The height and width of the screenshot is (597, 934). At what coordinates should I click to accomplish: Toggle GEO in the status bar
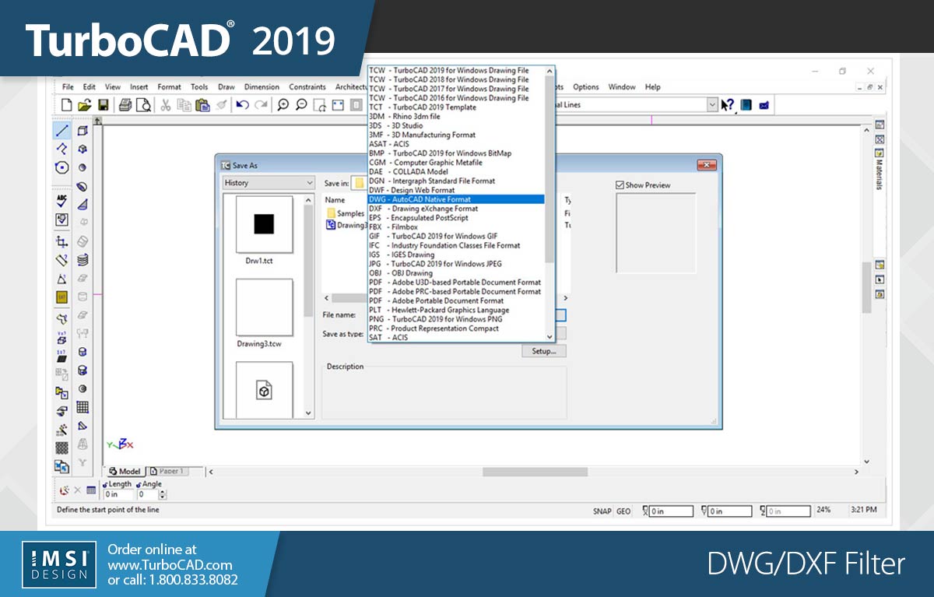click(623, 511)
